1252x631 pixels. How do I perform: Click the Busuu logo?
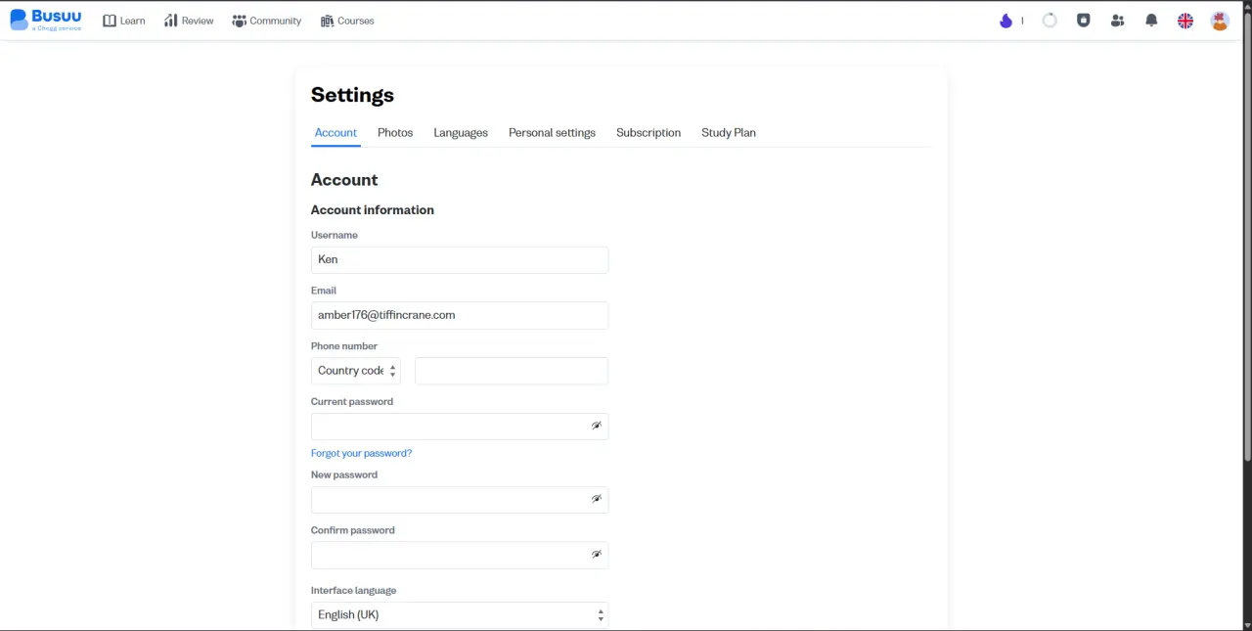click(46, 20)
